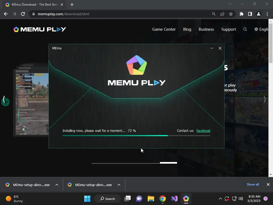Image resolution: width=273 pixels, height=205 pixels.
Task: Bookmark this page with star
Action: (x=231, y=14)
